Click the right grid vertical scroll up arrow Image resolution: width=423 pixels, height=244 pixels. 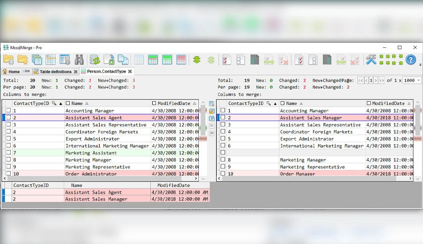pos(417,103)
